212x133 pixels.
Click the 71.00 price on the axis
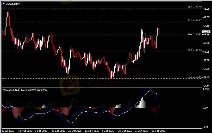206,9
